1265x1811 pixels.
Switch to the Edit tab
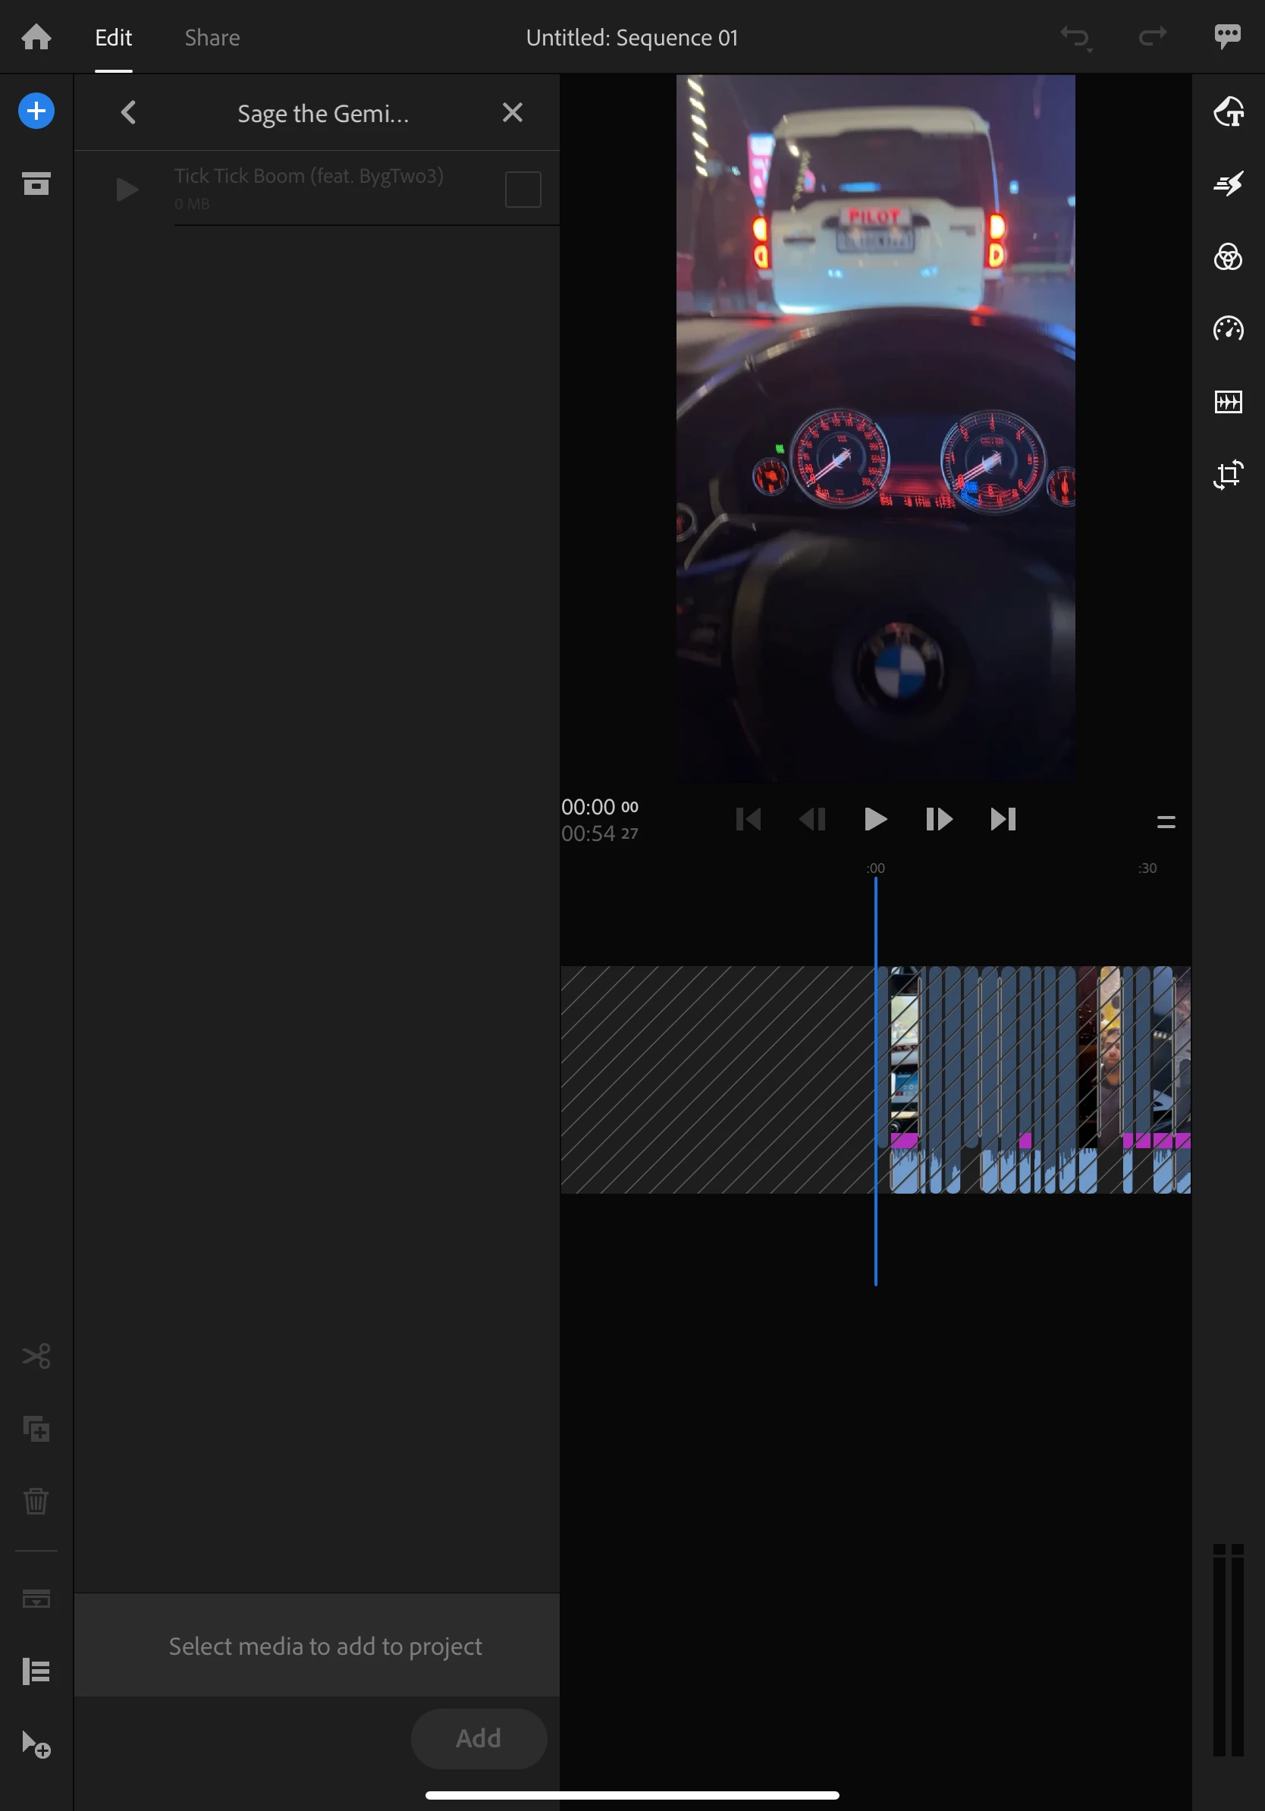click(114, 38)
